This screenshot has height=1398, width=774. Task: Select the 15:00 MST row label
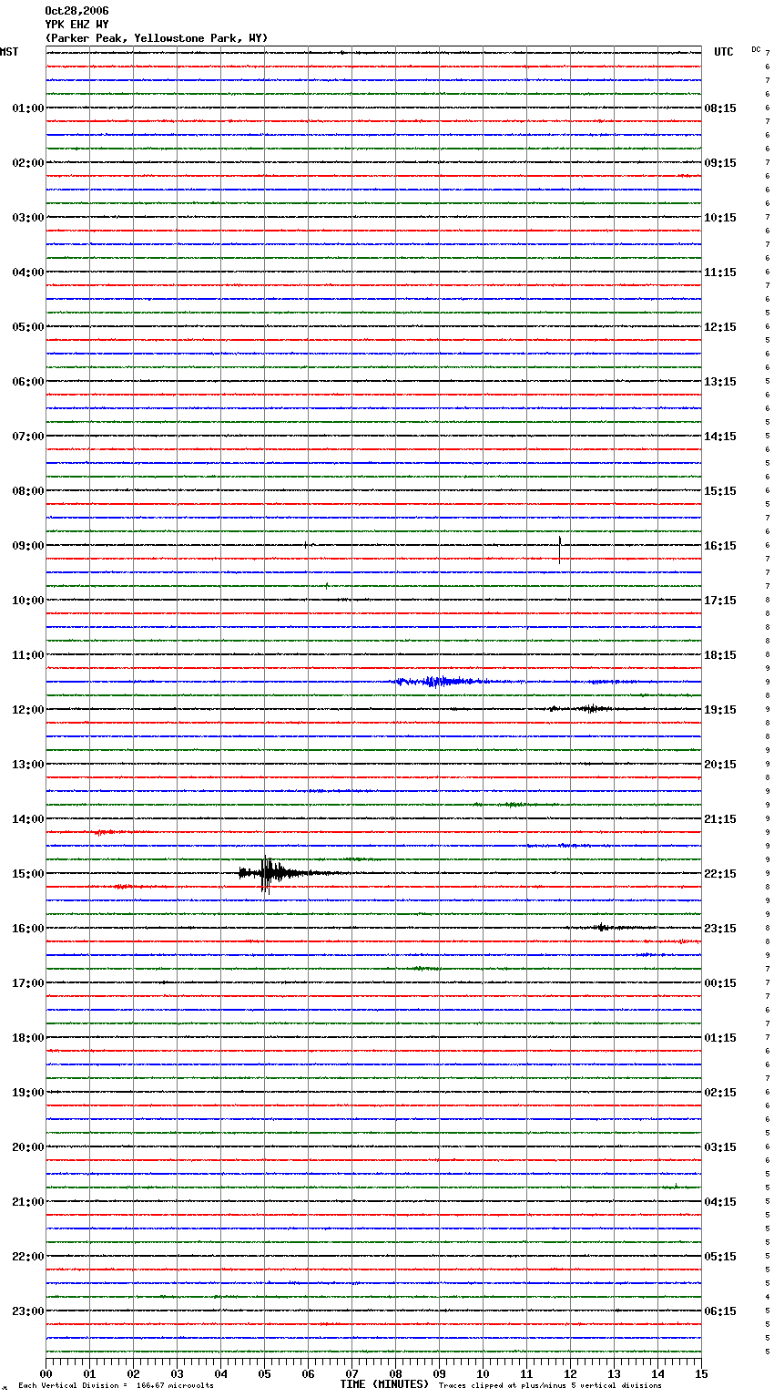[x=28, y=874]
